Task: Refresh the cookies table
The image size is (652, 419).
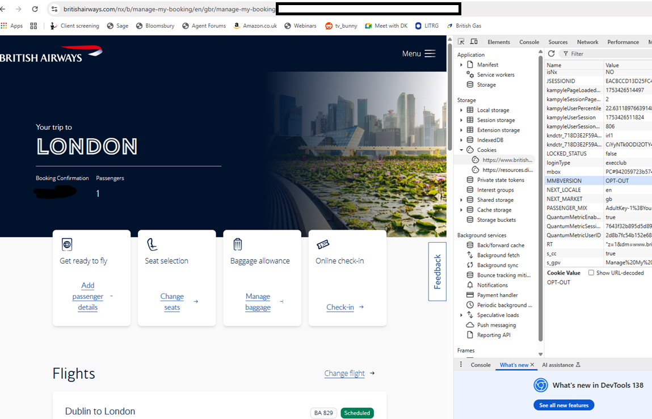Action: pos(552,54)
